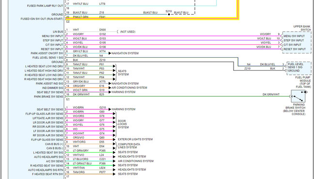Click the green DK GRN/WHT park brake wire

(x=178, y=97)
